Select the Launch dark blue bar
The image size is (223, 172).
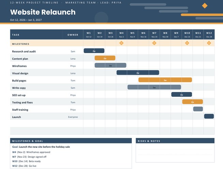(x=209, y=116)
